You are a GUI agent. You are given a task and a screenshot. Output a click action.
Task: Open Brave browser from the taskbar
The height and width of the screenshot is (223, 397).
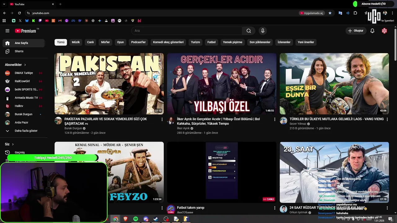(125, 219)
